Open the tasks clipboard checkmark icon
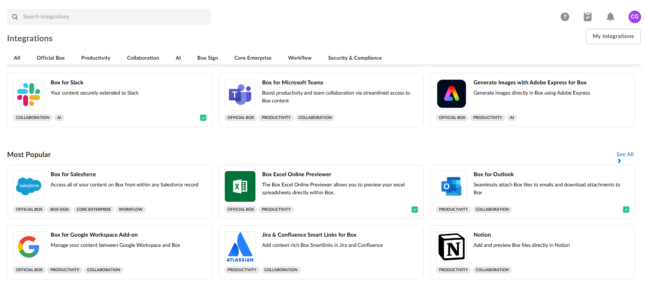The width and height of the screenshot is (645, 290). pyautogui.click(x=588, y=16)
